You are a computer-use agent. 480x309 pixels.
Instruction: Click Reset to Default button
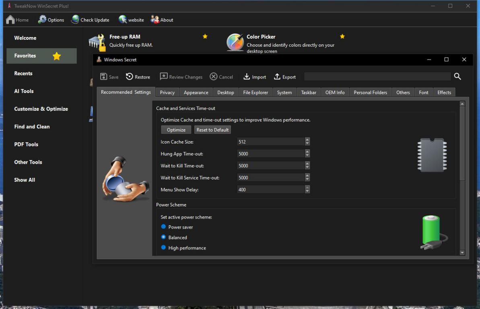(212, 130)
